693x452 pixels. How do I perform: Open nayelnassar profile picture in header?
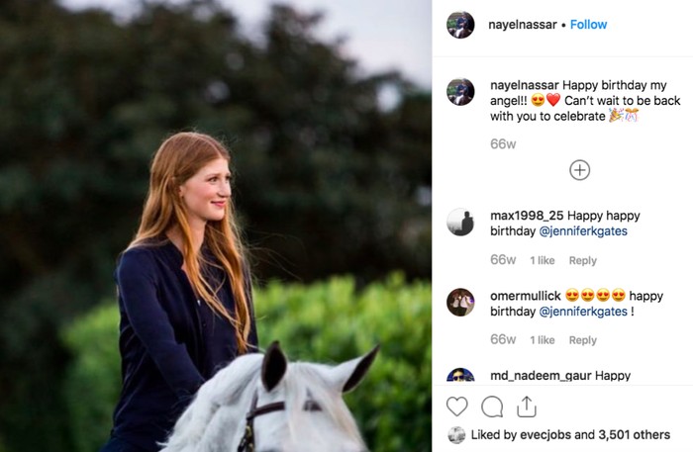click(460, 25)
